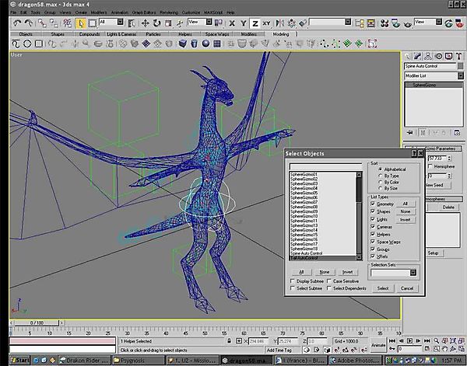Open the Selection Sets dropdown in dialog
467x366 pixels.
[x=413, y=272]
